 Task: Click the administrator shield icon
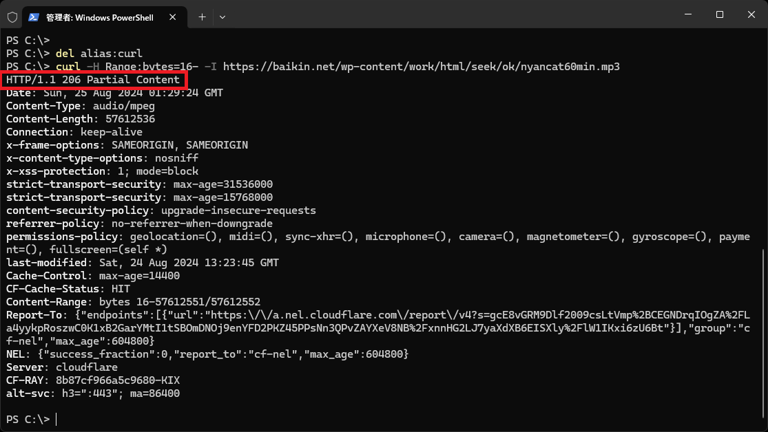coord(12,17)
